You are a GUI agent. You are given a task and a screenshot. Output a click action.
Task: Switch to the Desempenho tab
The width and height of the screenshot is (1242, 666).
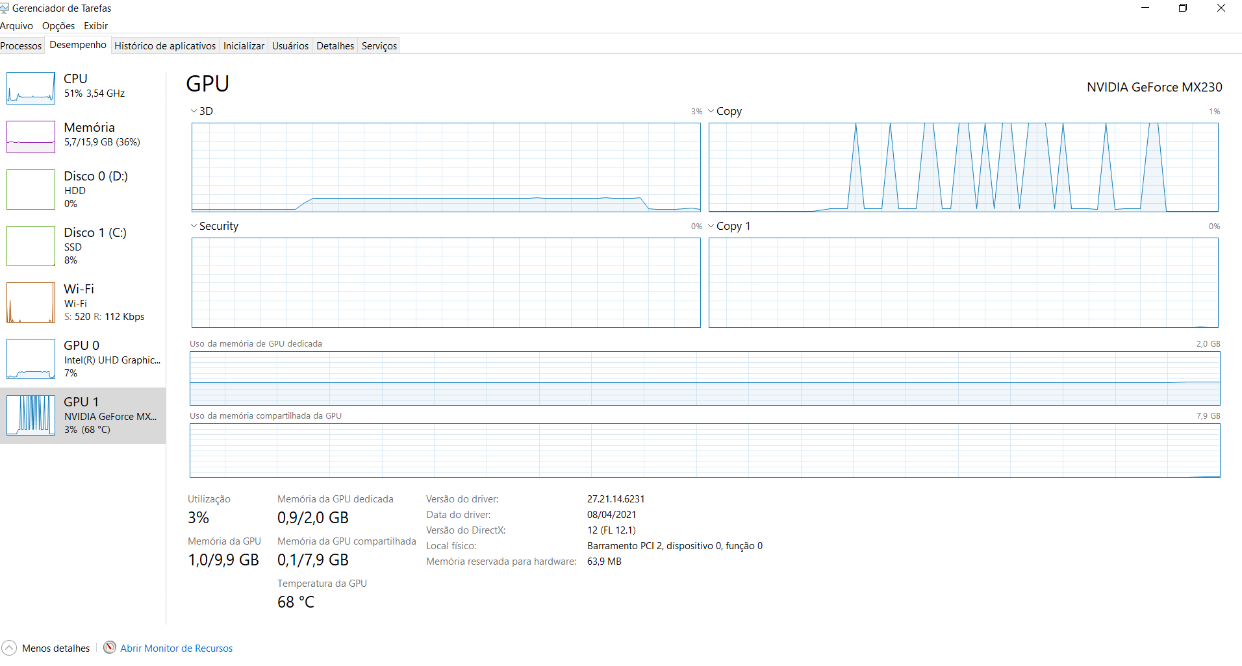pyautogui.click(x=78, y=45)
